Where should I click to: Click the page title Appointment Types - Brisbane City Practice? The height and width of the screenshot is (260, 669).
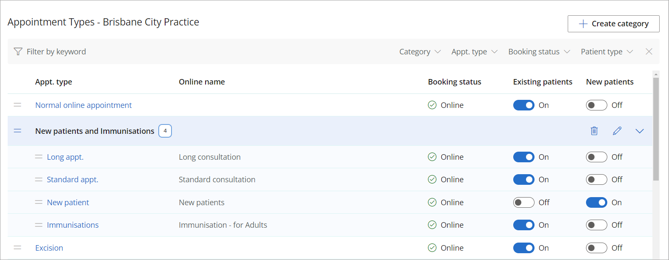(103, 22)
